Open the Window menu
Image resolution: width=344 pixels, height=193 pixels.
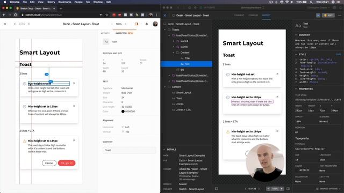click(98, 2)
